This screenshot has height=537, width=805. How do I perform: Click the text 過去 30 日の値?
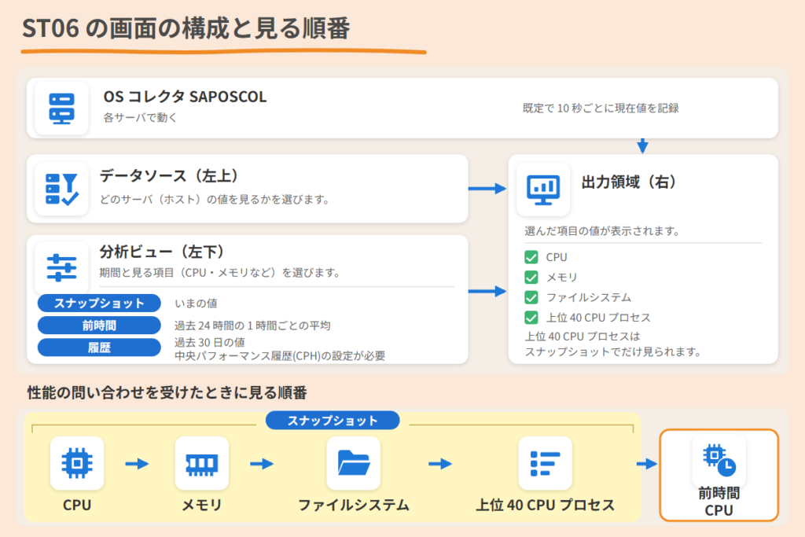(209, 343)
